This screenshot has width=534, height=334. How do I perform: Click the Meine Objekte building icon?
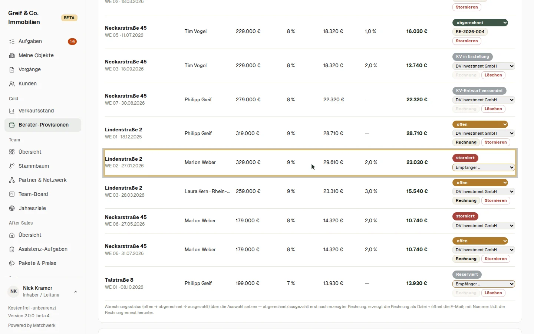12,56
